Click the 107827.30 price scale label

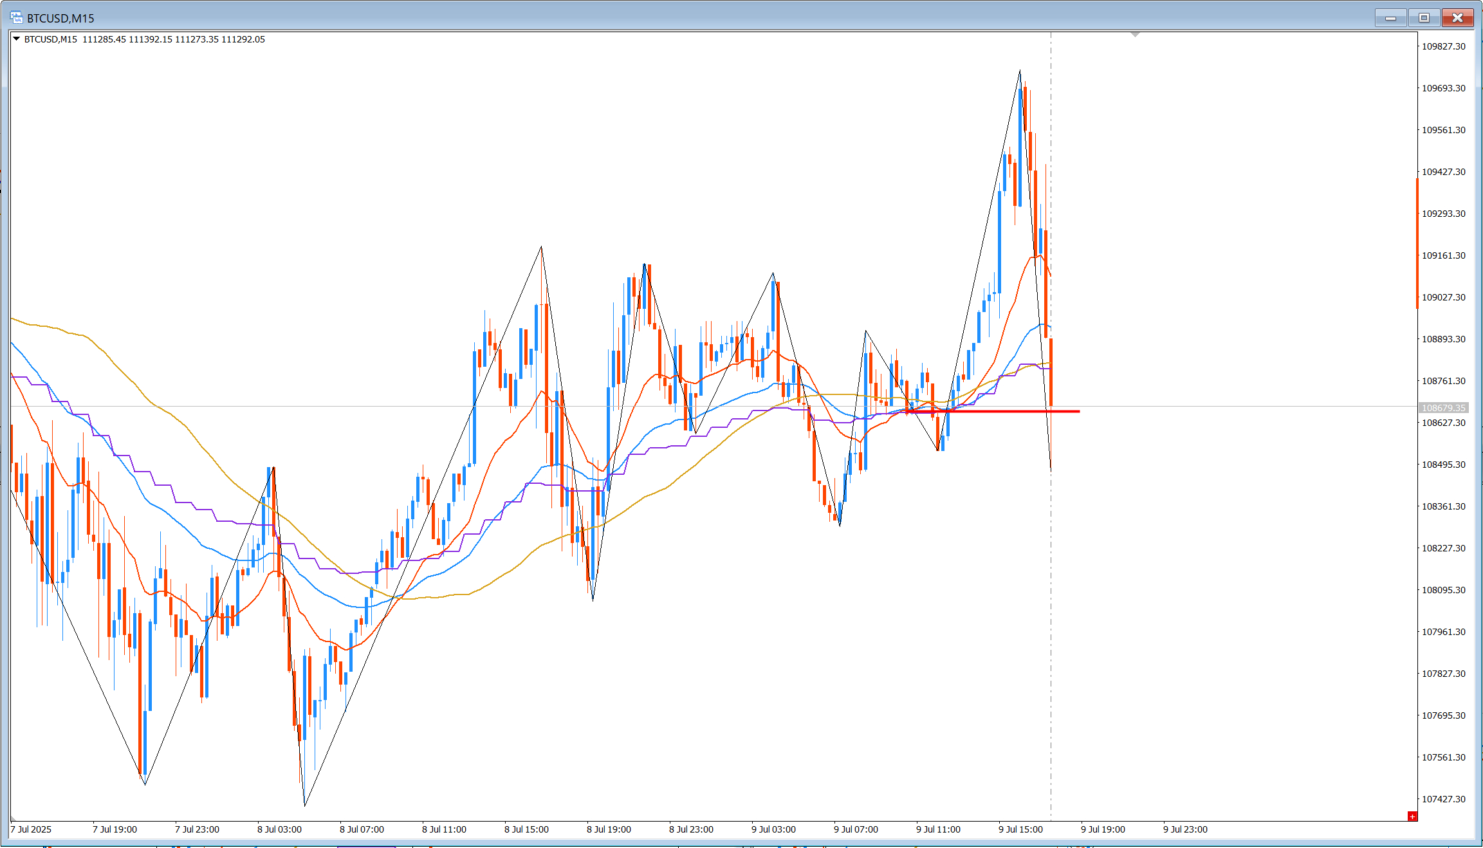point(1443,674)
